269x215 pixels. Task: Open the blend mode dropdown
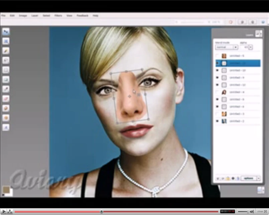click(227, 47)
